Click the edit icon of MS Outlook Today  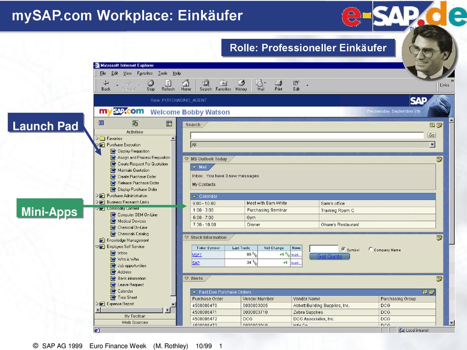pos(439,160)
